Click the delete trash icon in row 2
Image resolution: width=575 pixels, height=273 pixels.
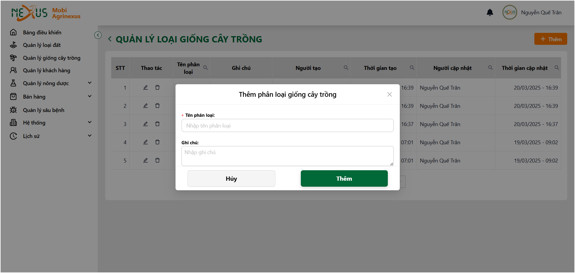[x=157, y=106]
